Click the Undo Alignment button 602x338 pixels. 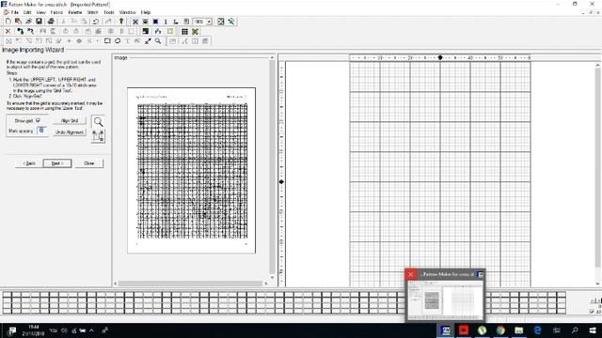[x=70, y=132]
